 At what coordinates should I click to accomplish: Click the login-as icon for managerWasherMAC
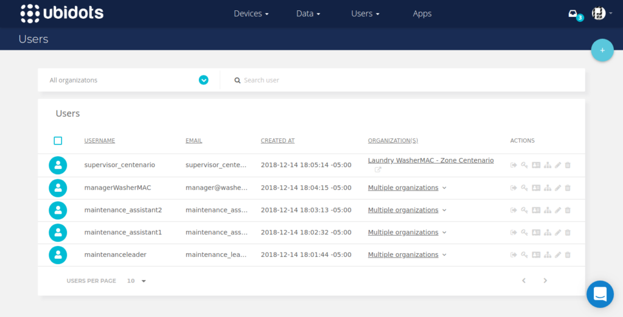click(513, 188)
